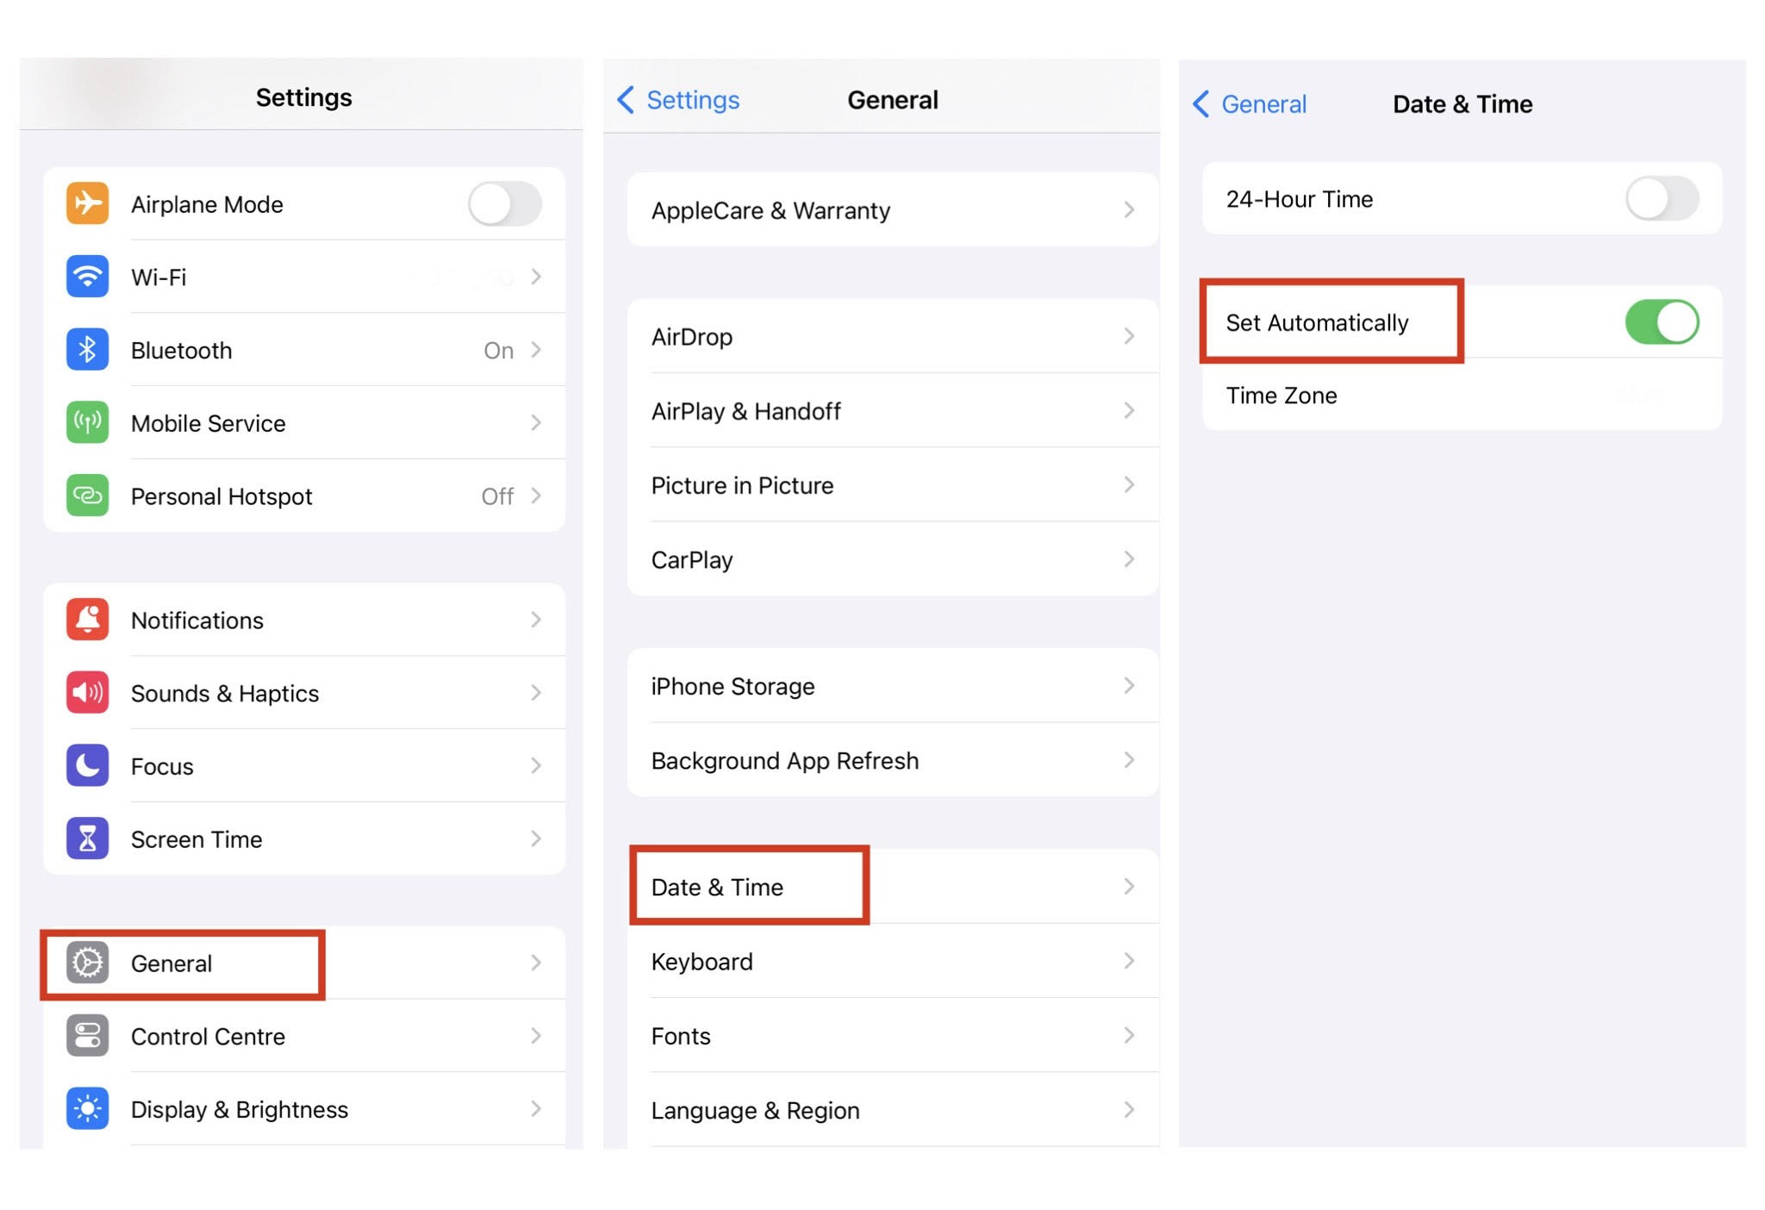Toggle the Airplane Mode switch
Image resolution: width=1765 pixels, height=1210 pixels.
(505, 204)
